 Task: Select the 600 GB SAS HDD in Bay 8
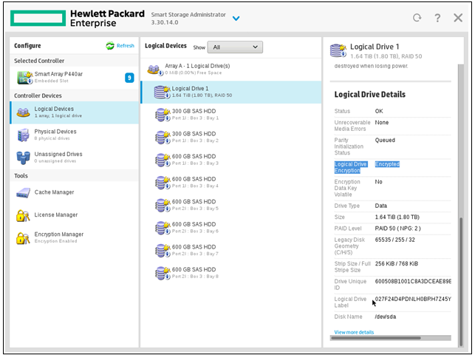[230, 273]
